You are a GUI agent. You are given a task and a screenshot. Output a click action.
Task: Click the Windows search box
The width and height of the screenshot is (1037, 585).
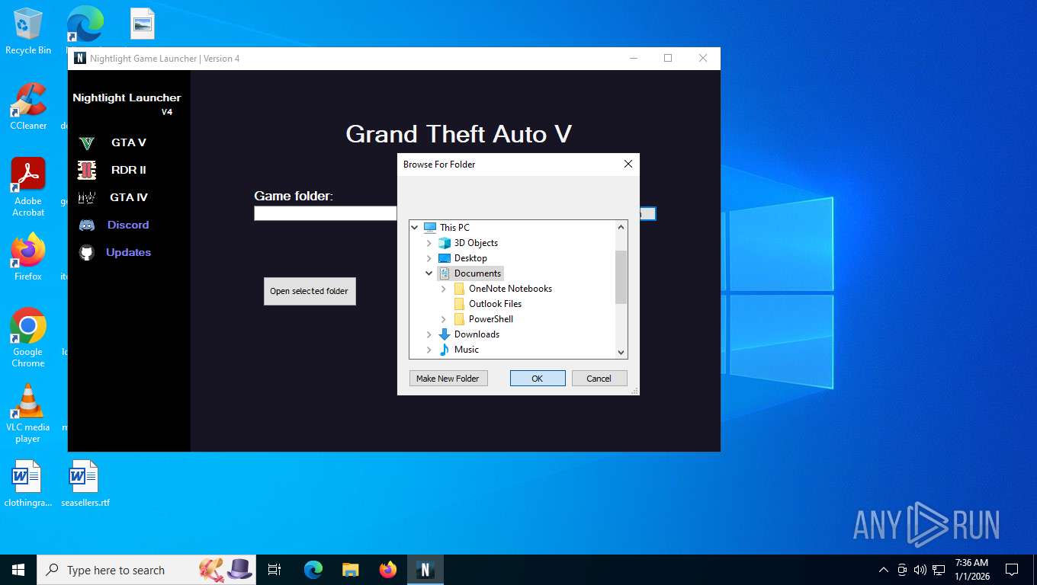(x=147, y=570)
